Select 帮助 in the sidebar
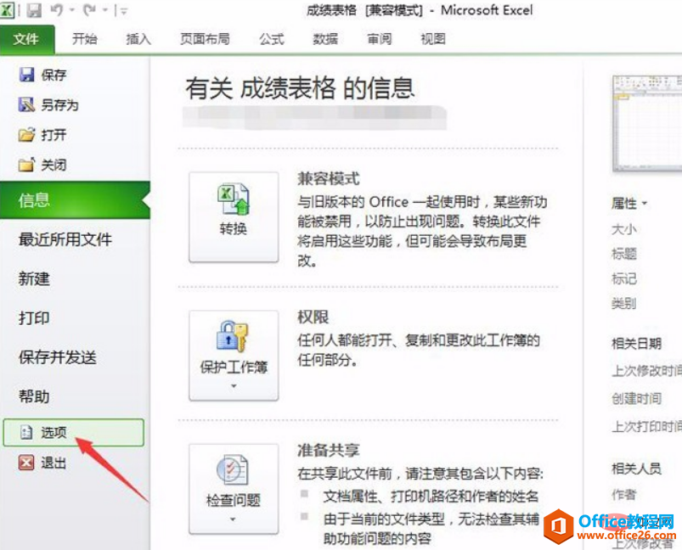Image resolution: width=682 pixels, height=550 pixels. click(x=34, y=396)
